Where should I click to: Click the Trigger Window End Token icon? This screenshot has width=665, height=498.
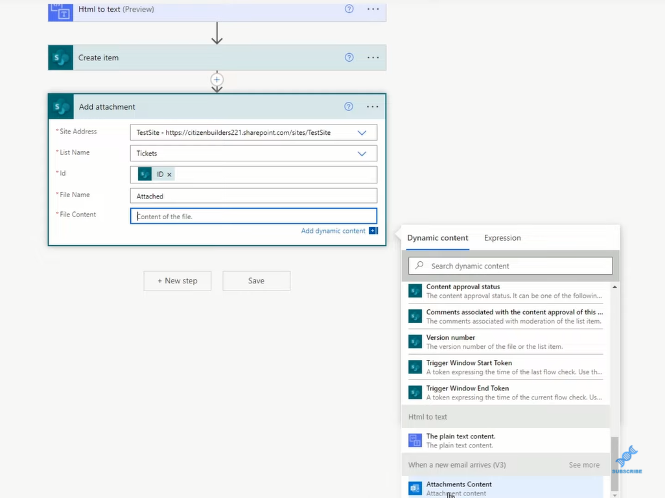[415, 392]
